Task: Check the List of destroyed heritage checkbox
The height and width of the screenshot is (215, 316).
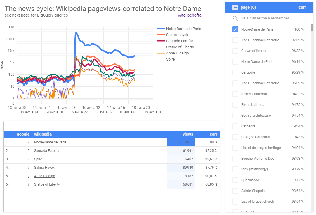Action: coord(235,148)
